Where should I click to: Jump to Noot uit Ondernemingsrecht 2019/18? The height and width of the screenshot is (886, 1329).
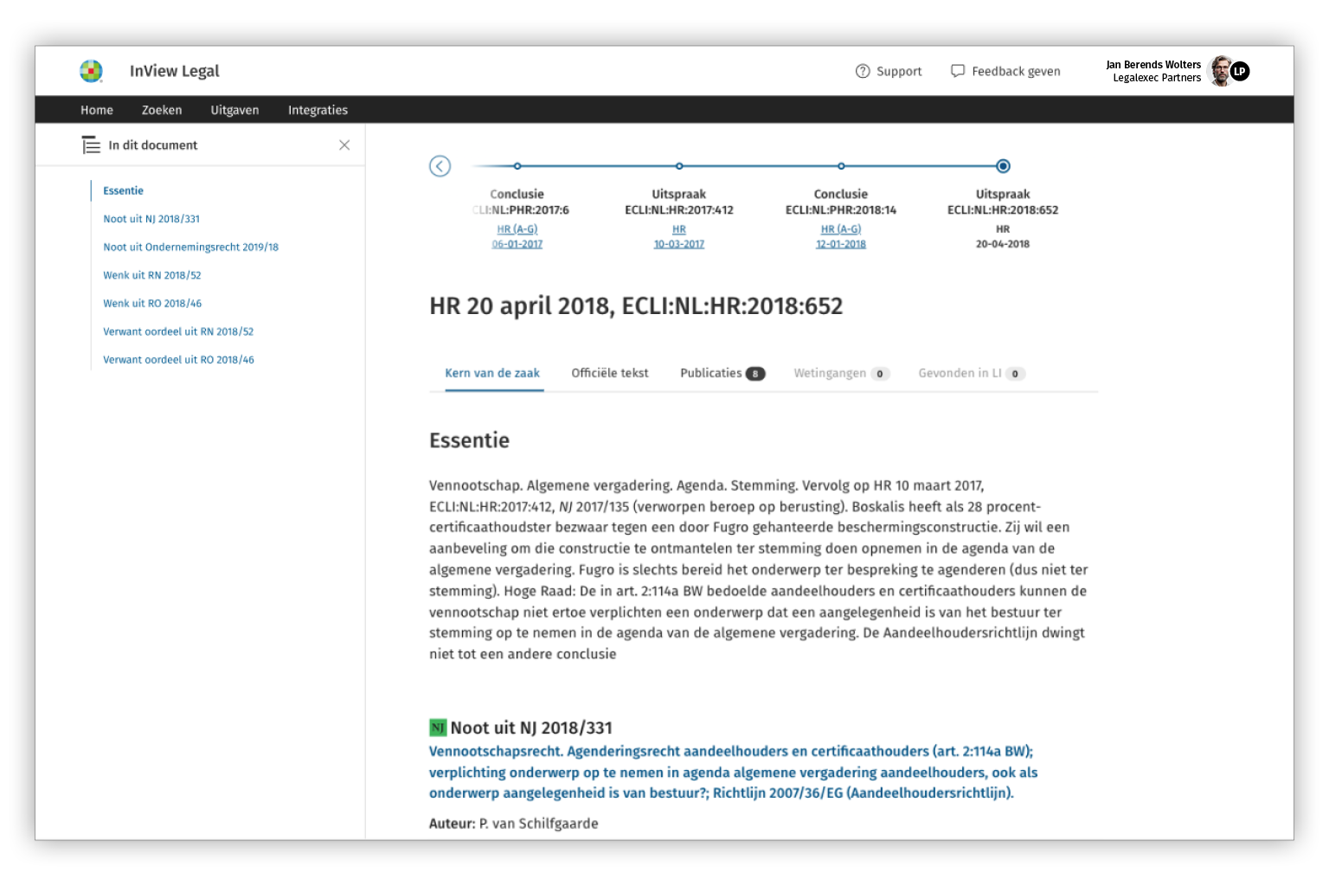click(x=190, y=247)
